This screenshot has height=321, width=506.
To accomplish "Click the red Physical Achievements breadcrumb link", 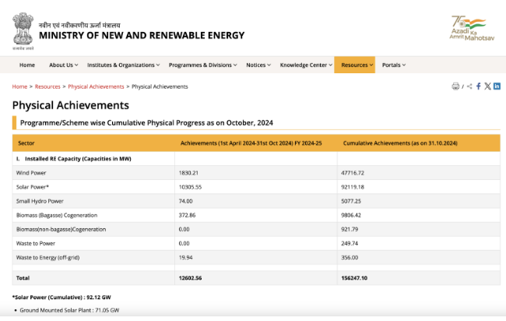I will (96, 86).
